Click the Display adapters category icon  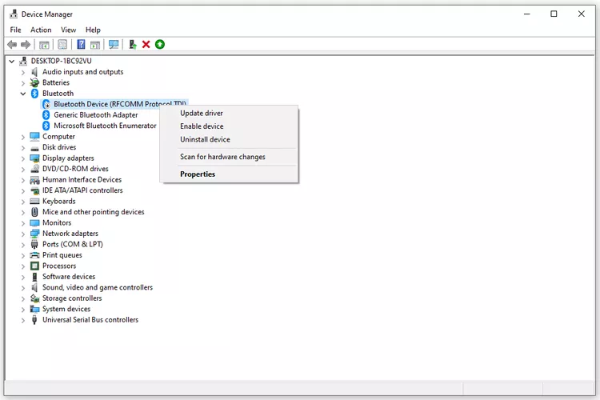click(34, 158)
